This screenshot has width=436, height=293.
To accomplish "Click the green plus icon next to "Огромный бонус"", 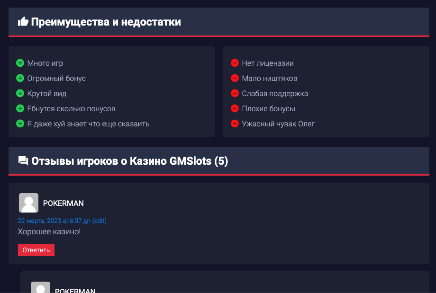I will coord(20,78).
